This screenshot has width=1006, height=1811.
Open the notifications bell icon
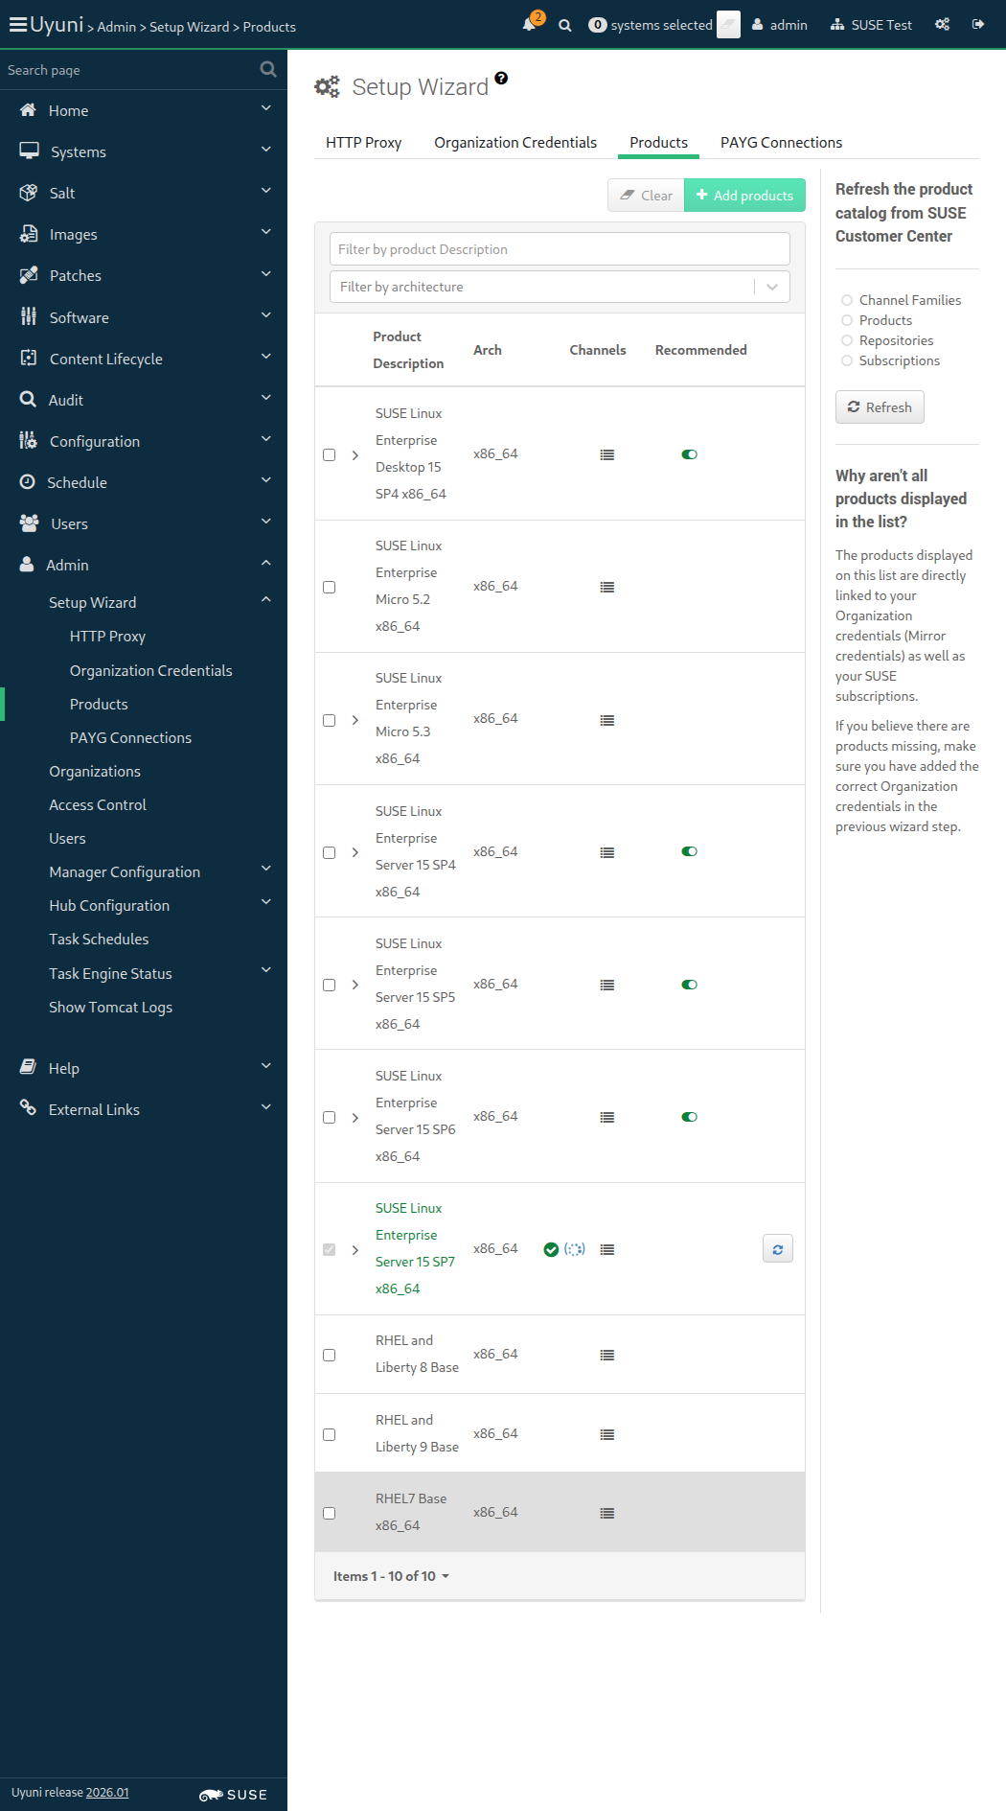pos(529,25)
